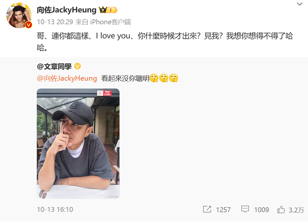
Task: Click the 3.2万 likes count
Action: (x=296, y=210)
